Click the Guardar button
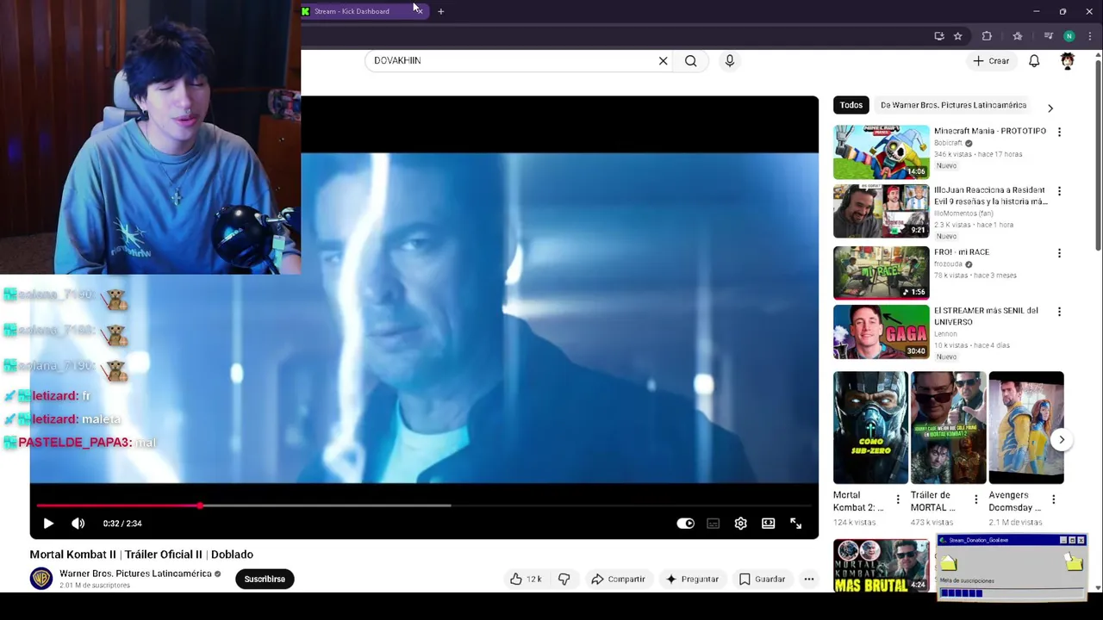This screenshot has height=620, width=1103. tap(763, 580)
